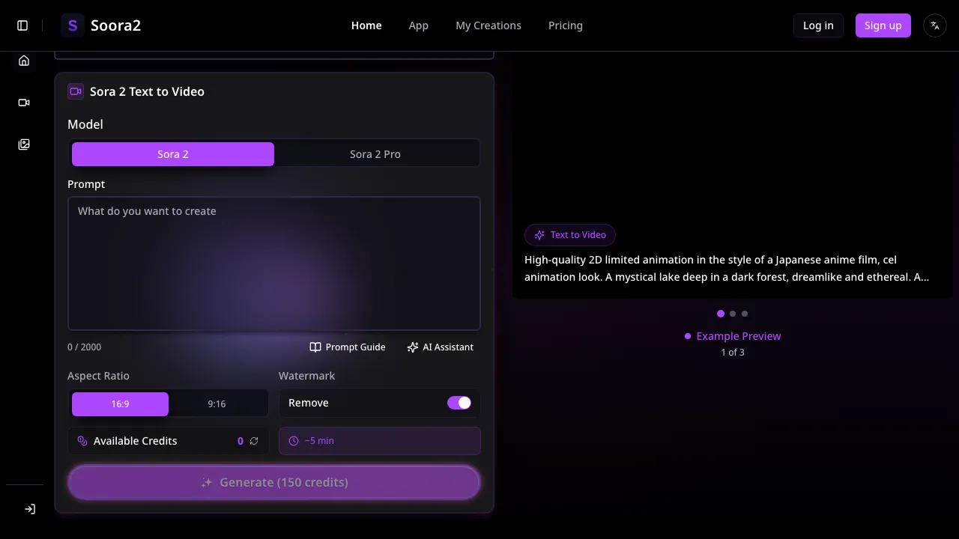Image resolution: width=959 pixels, height=539 pixels.
Task: Open the AI Assistant sparkle tool
Action: (x=441, y=347)
